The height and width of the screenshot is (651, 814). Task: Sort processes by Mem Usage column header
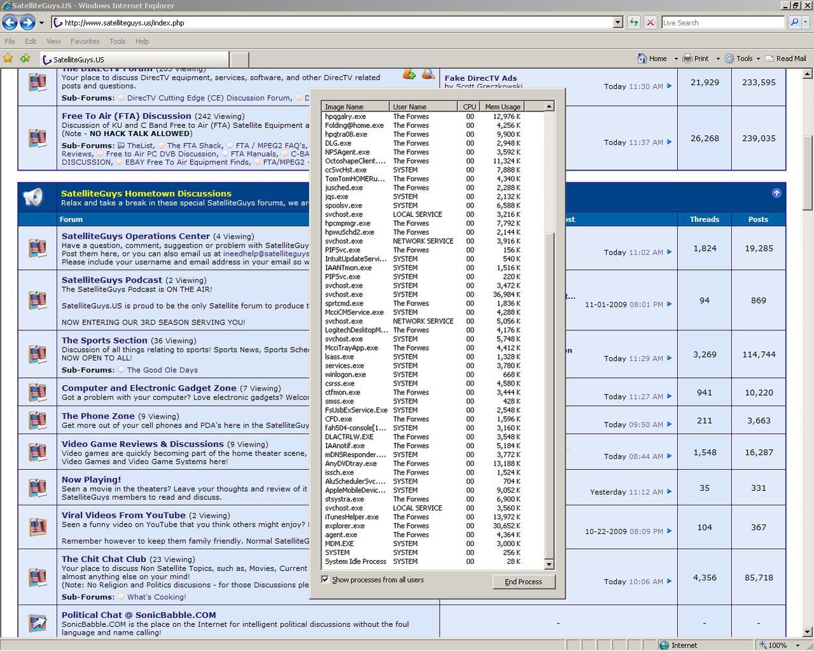coord(502,107)
